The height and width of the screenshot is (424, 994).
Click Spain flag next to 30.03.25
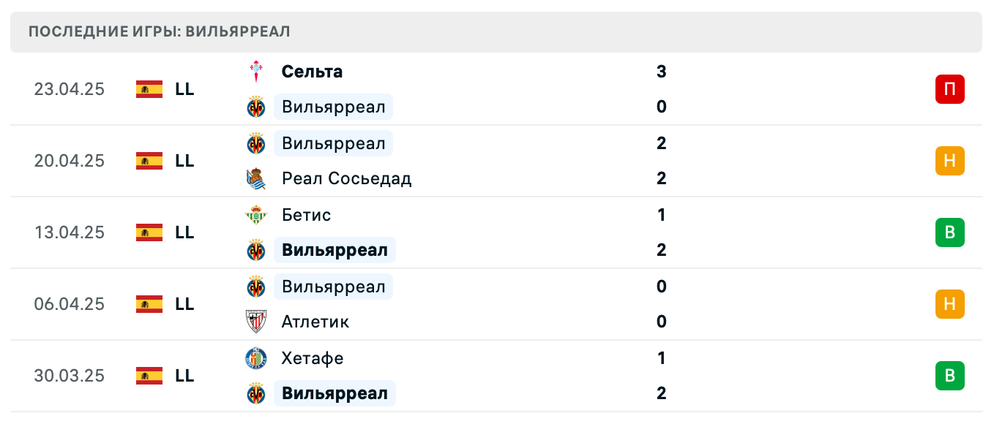[149, 376]
